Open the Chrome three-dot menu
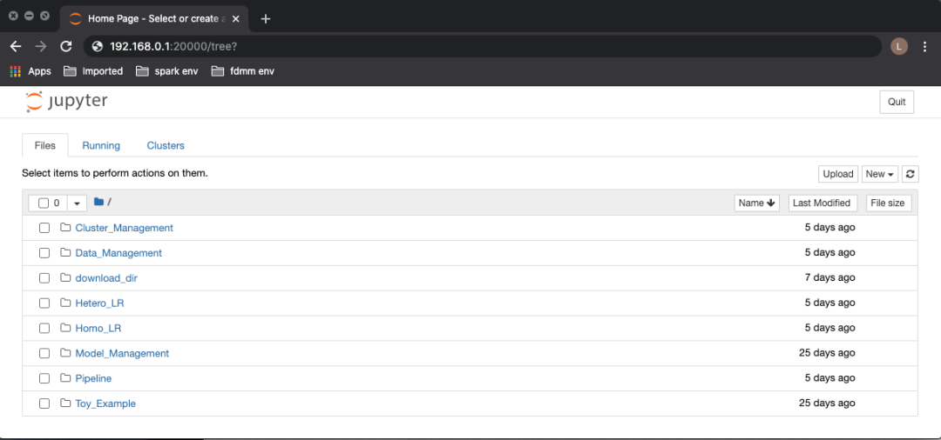Screen dimensions: 941x440 924,47
